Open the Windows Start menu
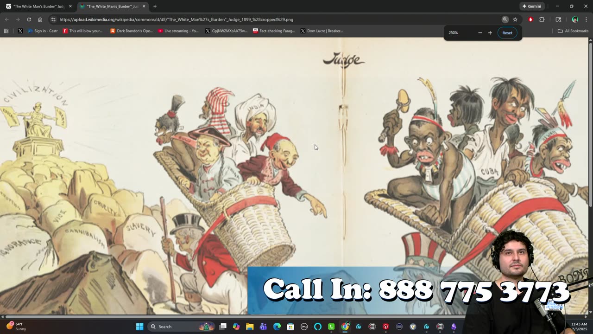 pyautogui.click(x=139, y=327)
